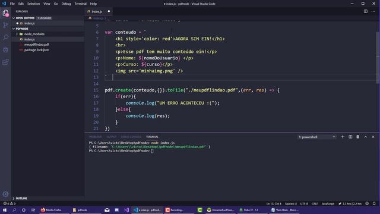Click the feedback smiley in status bar
This screenshot has height=214, width=380.
[x=367, y=203]
